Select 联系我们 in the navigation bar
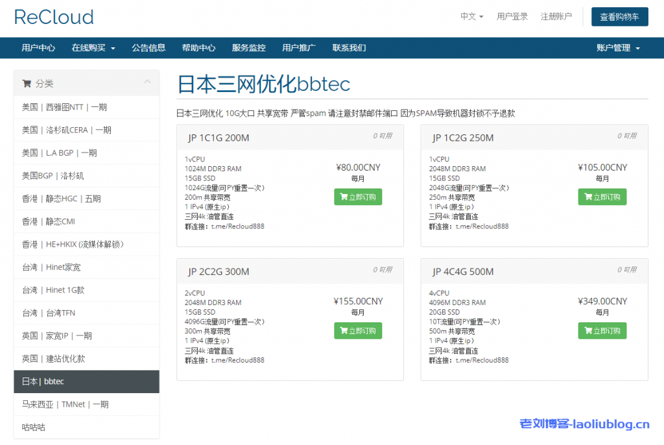664x445 pixels. pos(349,47)
